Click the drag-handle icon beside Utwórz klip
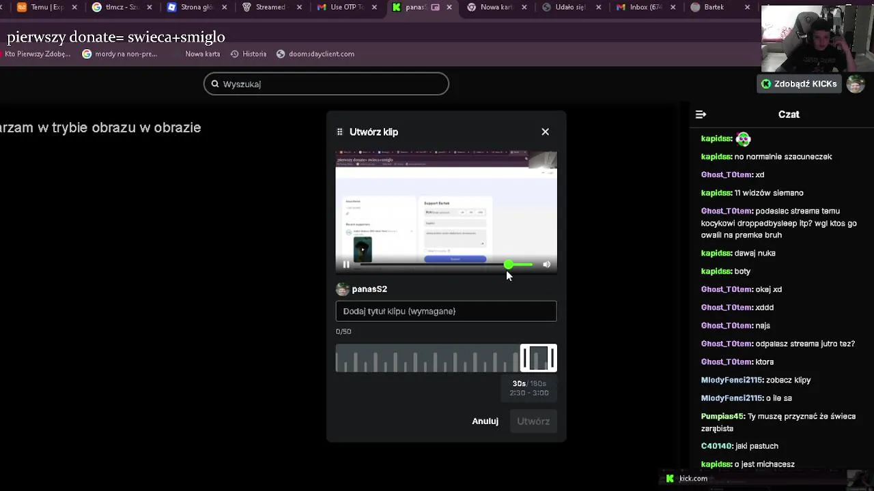 pos(340,132)
